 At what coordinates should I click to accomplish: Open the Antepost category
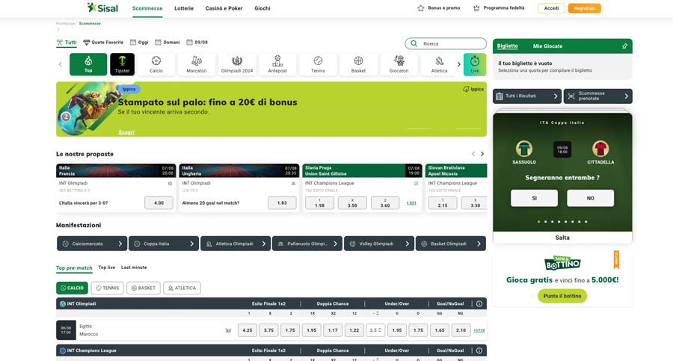point(277,64)
